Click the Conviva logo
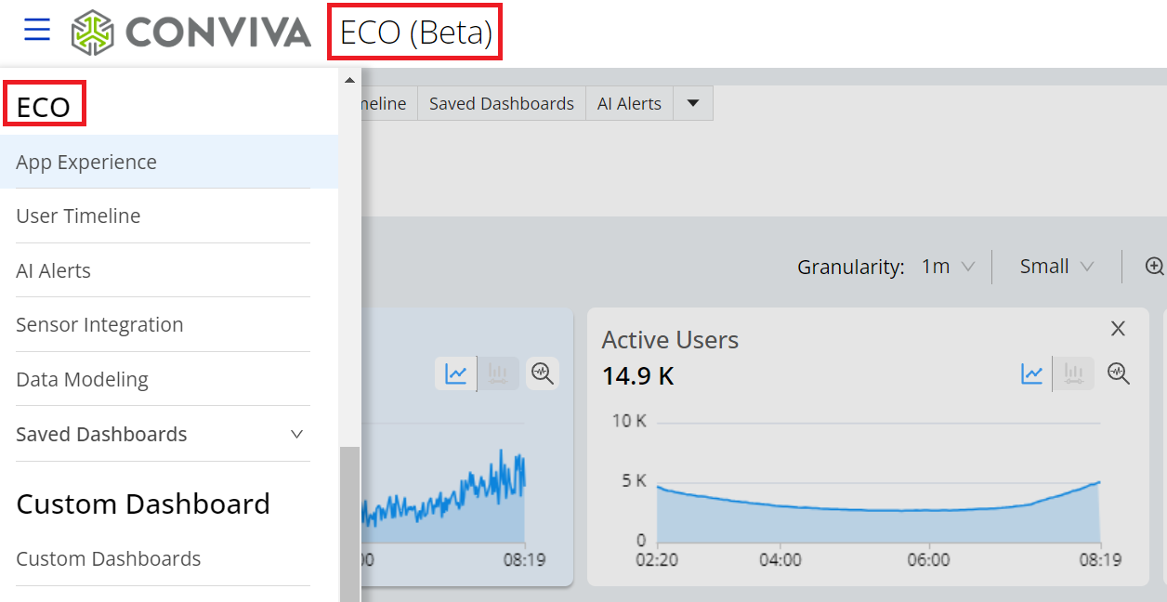Image resolution: width=1167 pixels, height=602 pixels. coord(191,33)
